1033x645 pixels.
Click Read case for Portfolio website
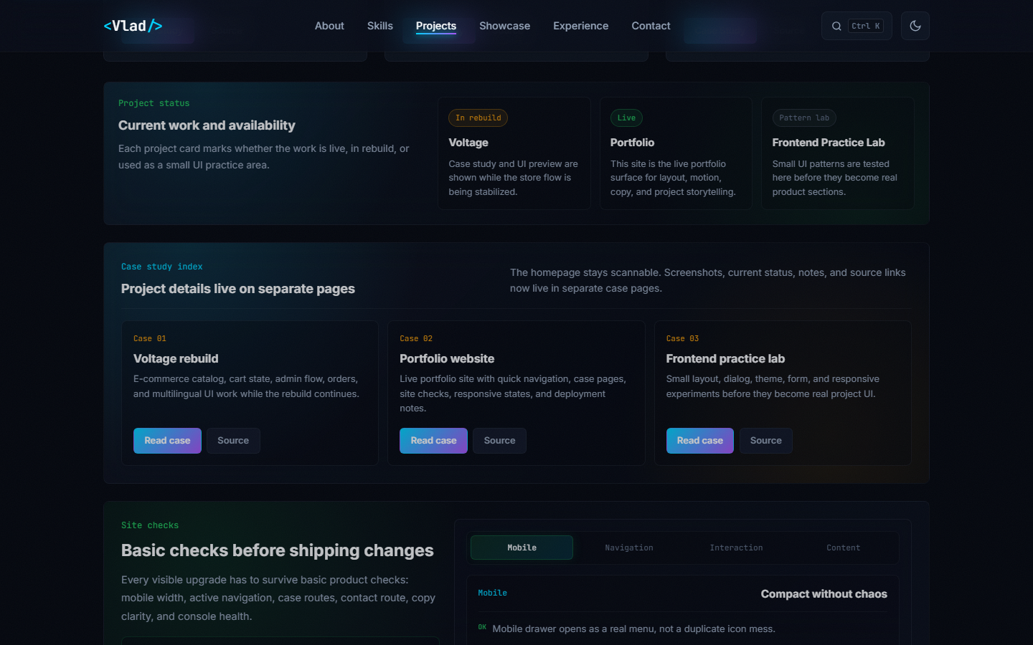(x=433, y=441)
